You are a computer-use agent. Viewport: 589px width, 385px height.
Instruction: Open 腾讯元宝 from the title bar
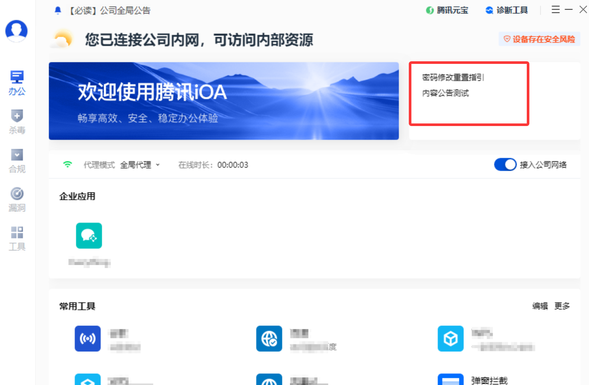pos(447,10)
